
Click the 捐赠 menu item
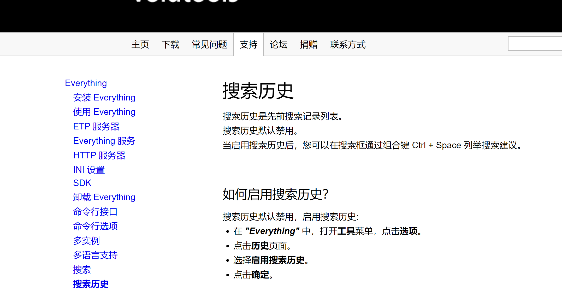(x=309, y=45)
